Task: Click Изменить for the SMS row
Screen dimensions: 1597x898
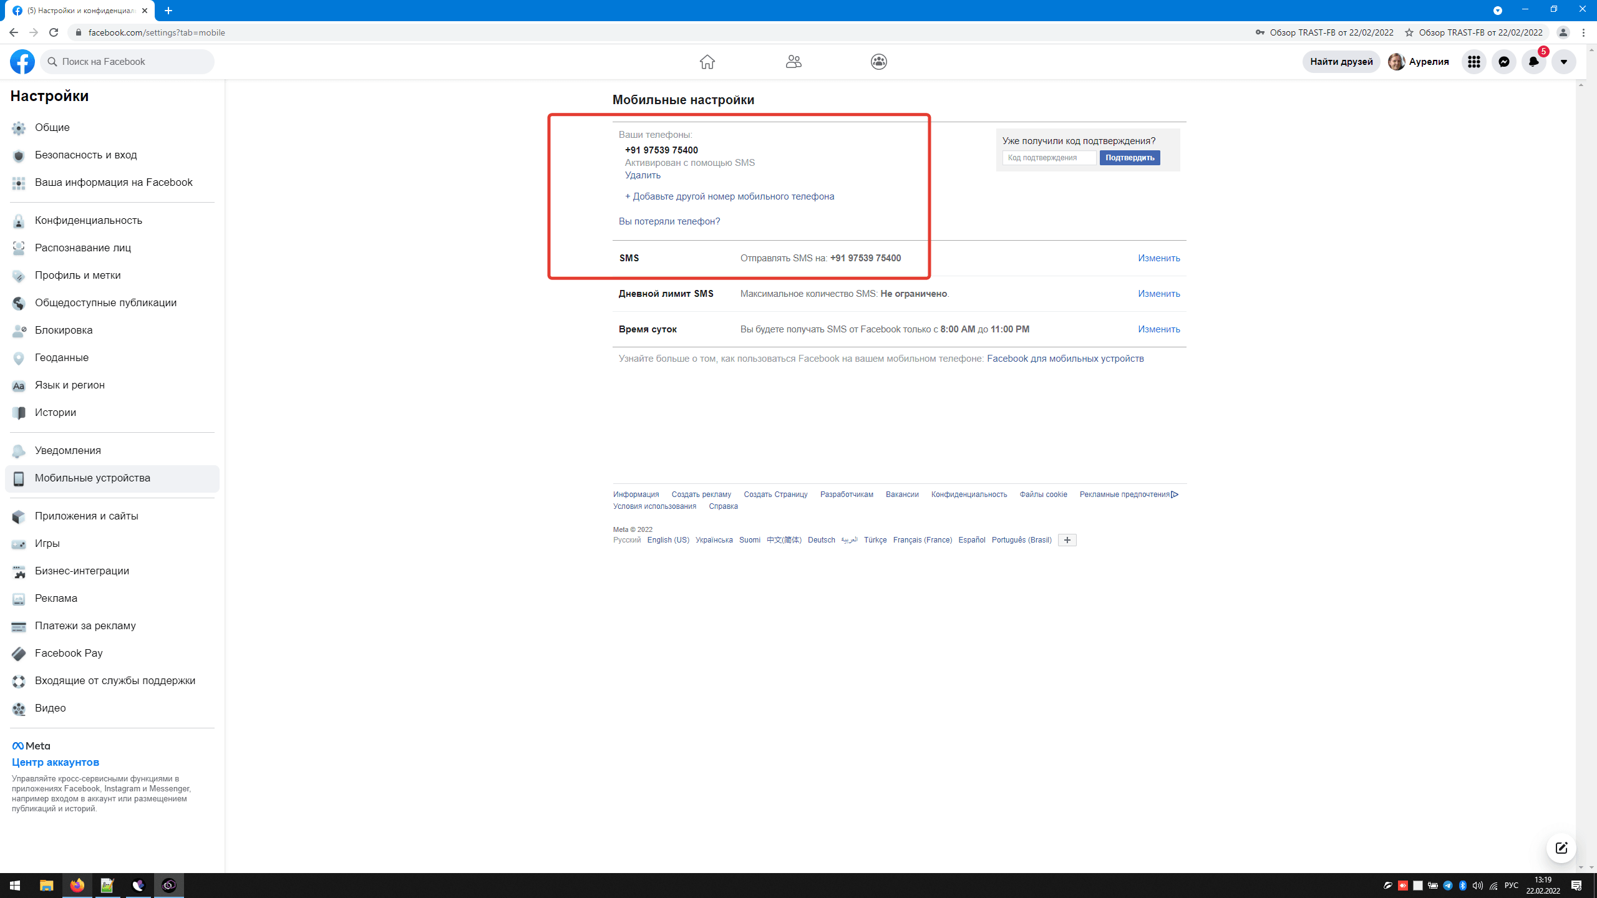Action: 1158,258
